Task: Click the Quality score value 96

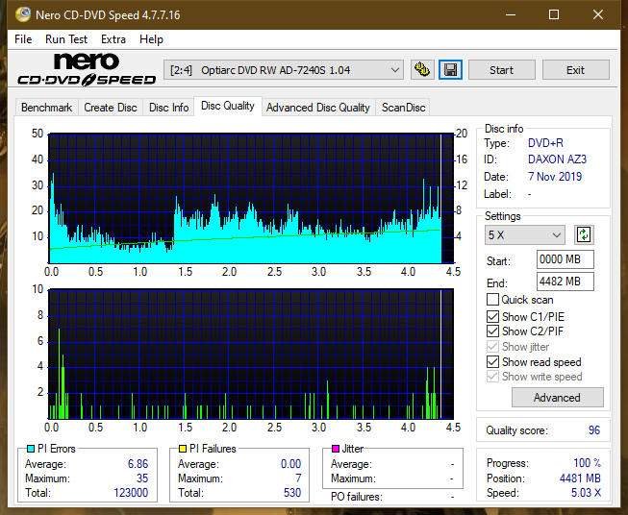Action: [594, 430]
